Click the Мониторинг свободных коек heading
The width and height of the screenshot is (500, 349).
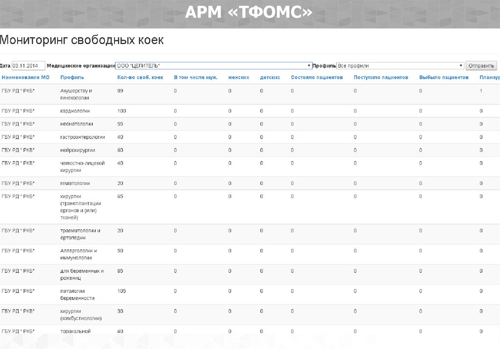tap(82, 40)
